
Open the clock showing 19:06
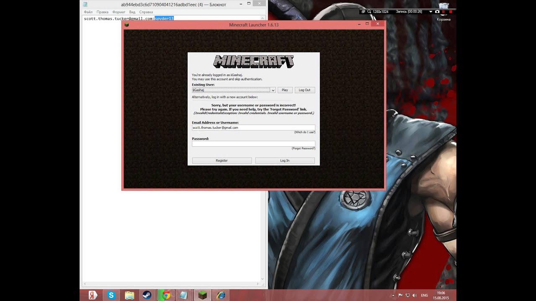point(441,295)
